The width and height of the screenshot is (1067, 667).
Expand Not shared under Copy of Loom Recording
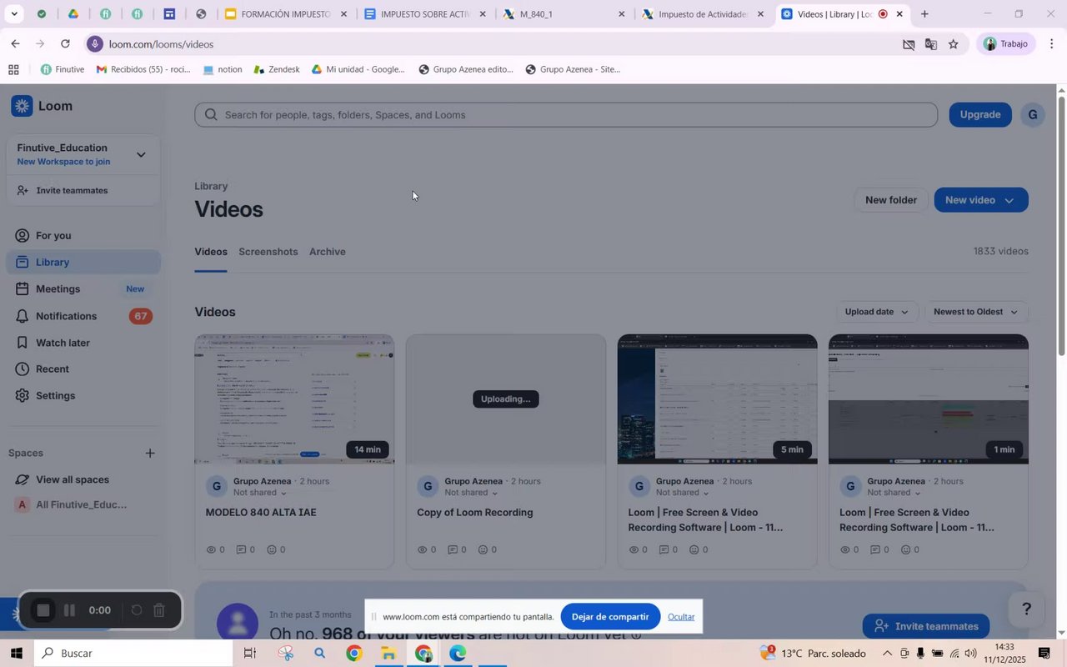click(x=472, y=493)
